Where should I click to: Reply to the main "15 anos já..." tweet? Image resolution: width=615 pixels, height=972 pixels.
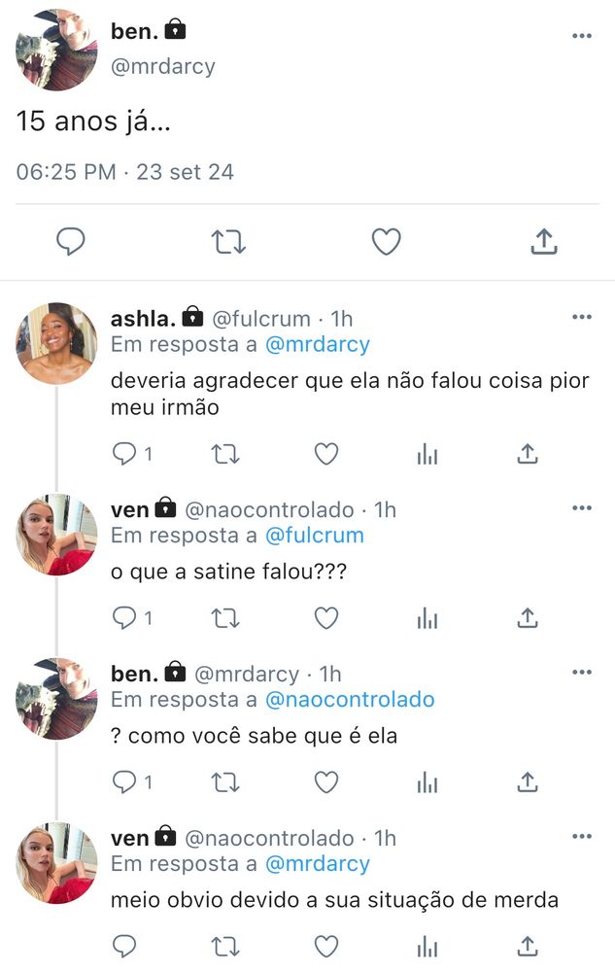pyautogui.click(x=71, y=241)
